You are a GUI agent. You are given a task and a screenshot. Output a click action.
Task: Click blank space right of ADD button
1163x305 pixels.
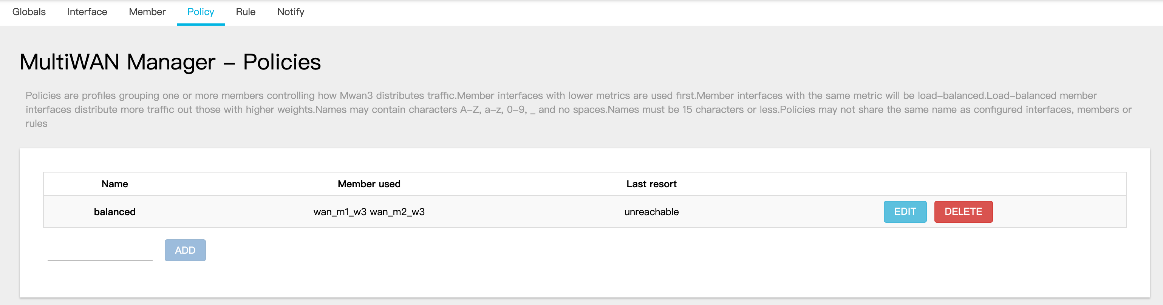[542, 251]
